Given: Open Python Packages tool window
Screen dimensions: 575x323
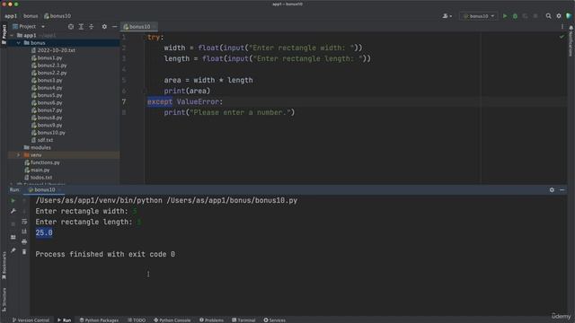Looking at the screenshot, I should [99, 320].
